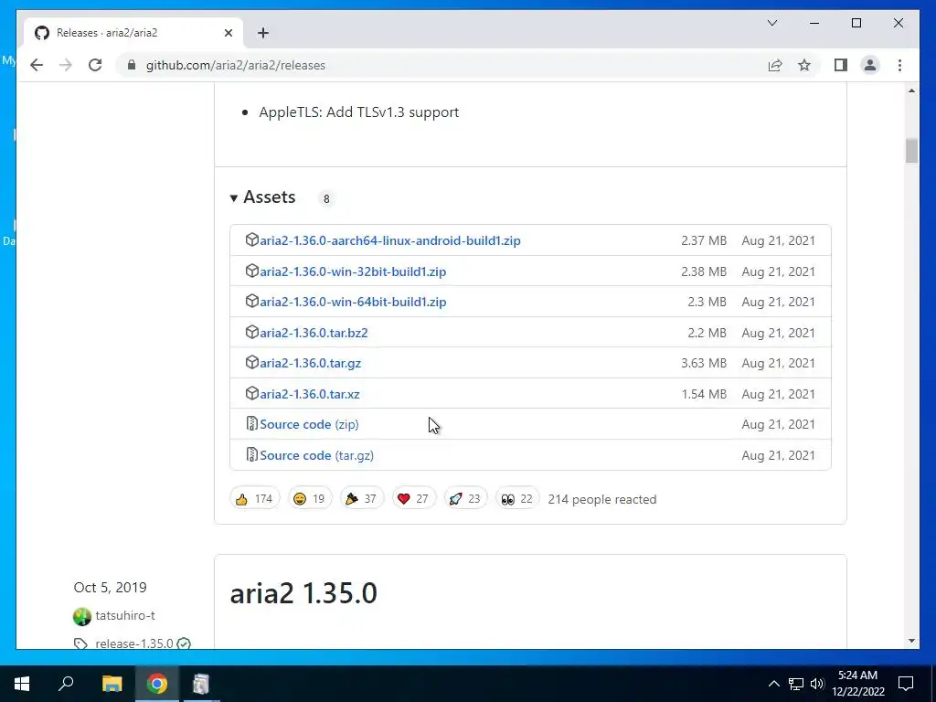Close the Releases aria2/aria2 tab
936x702 pixels.
click(x=228, y=33)
